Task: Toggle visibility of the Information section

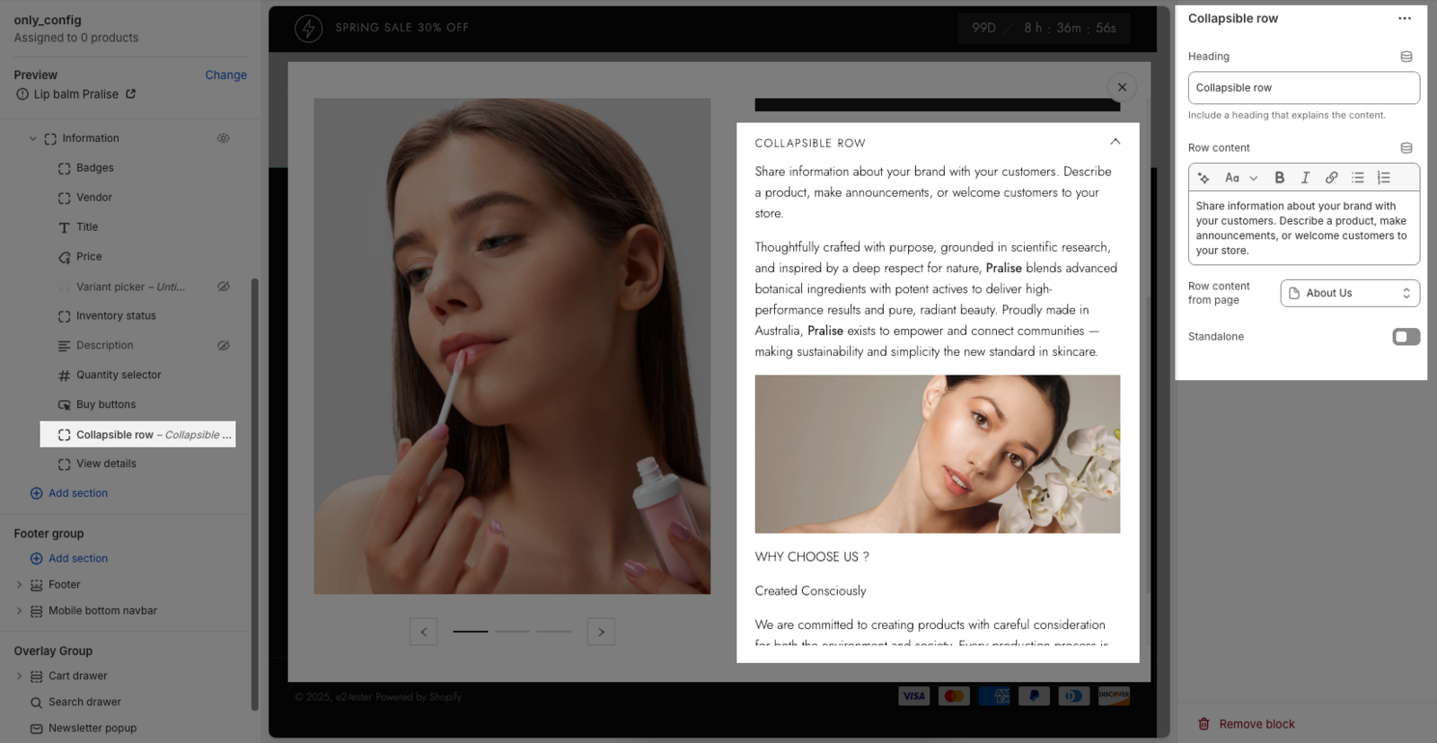Action: coord(224,138)
